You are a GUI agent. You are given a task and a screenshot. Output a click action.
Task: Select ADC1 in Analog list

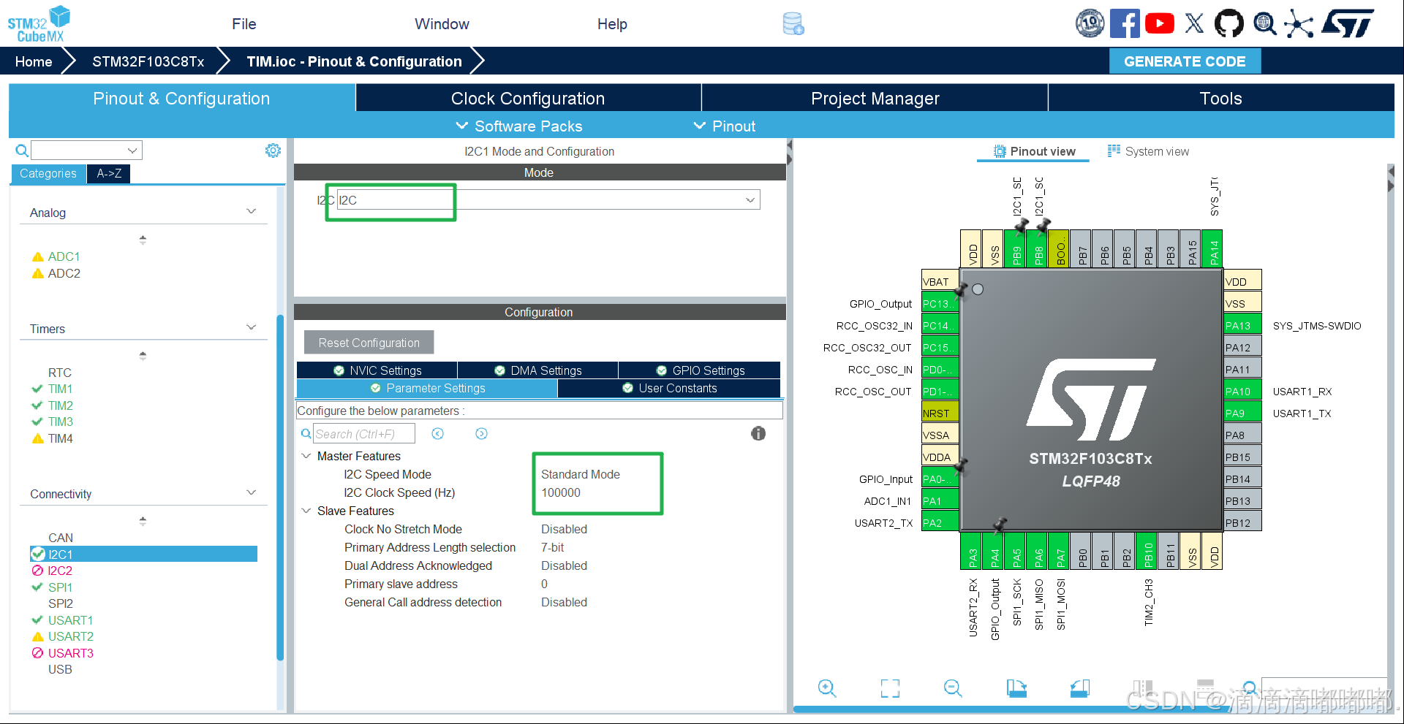(64, 256)
